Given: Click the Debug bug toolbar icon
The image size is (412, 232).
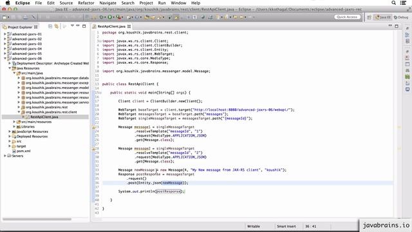Looking at the screenshot, I should pyautogui.click(x=101, y=17).
